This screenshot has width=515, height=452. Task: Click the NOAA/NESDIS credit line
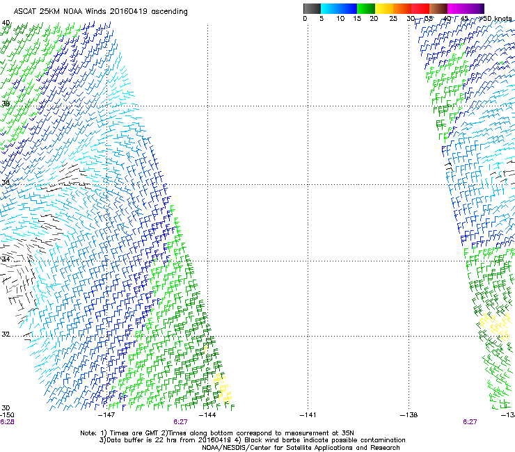[x=301, y=448]
